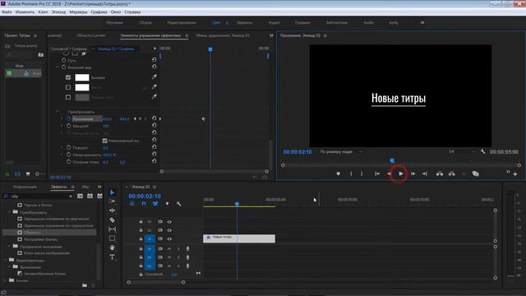Add marker in the Program monitor
The image size is (526, 296).
(x=338, y=173)
